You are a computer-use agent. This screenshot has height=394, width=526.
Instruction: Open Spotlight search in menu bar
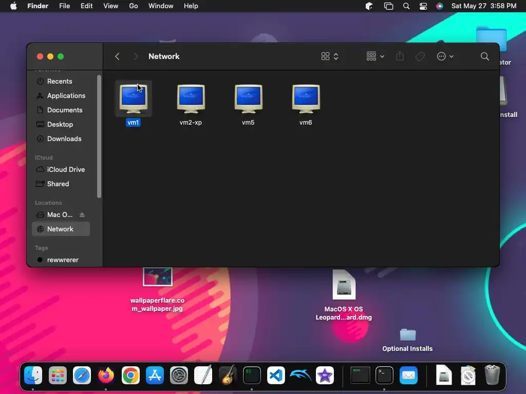click(406, 6)
